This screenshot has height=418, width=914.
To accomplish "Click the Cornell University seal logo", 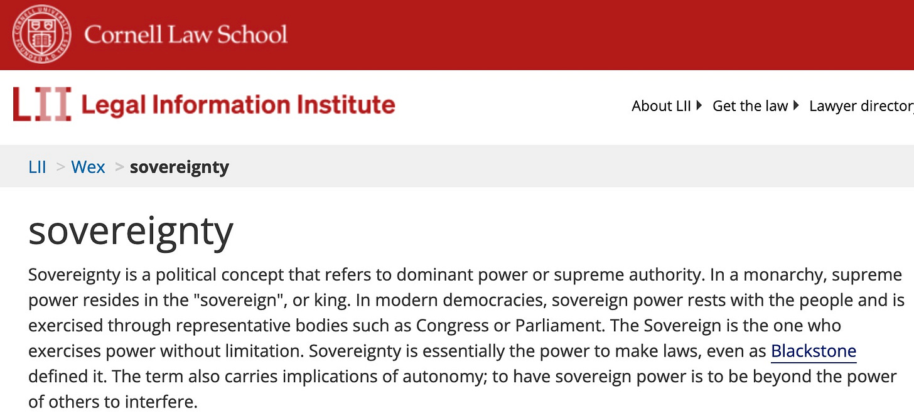I will tap(41, 34).
